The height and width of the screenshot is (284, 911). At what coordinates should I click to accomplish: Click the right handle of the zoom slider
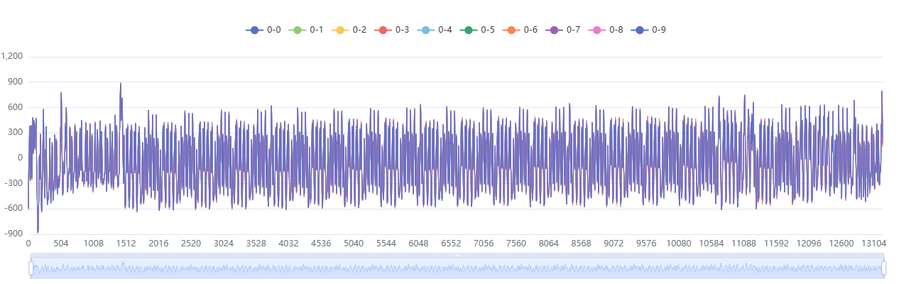(884, 268)
